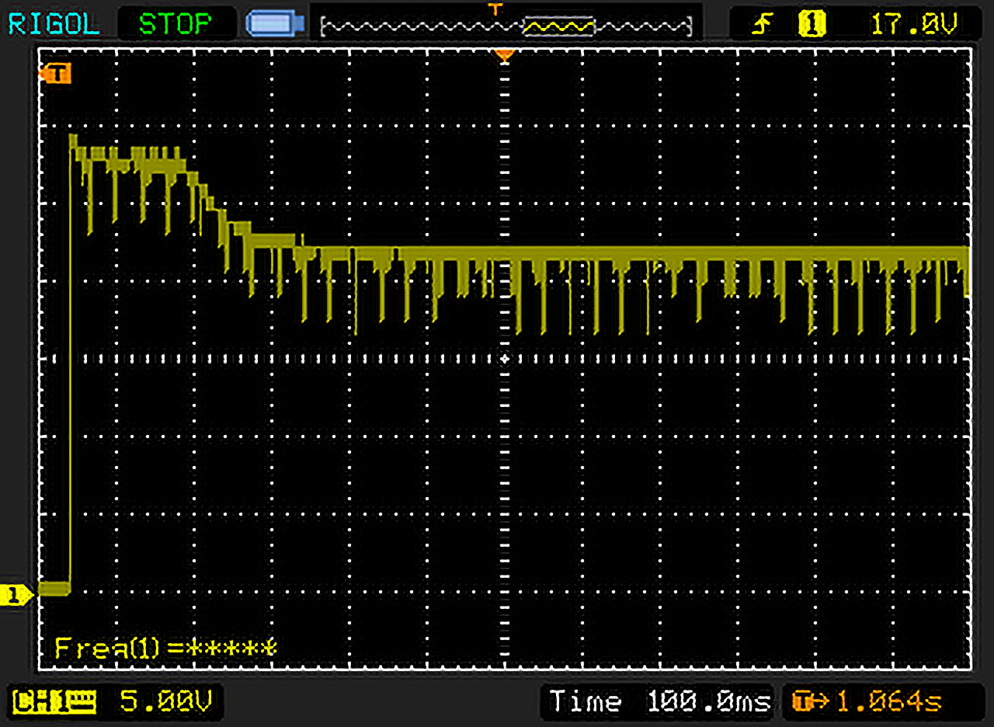Click the 17.0V trigger level readout
Screen dimensions: 994x727
click(x=913, y=25)
